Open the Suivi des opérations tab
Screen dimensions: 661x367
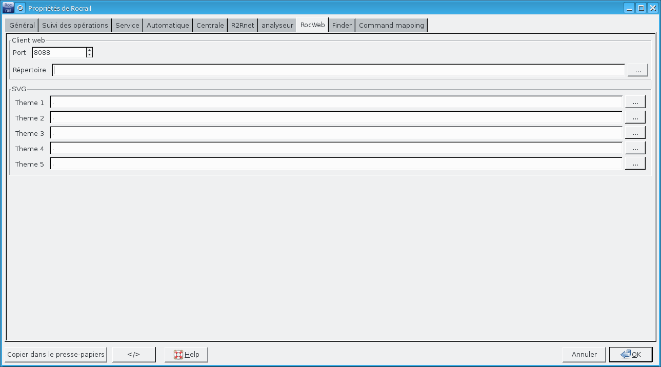(75, 25)
